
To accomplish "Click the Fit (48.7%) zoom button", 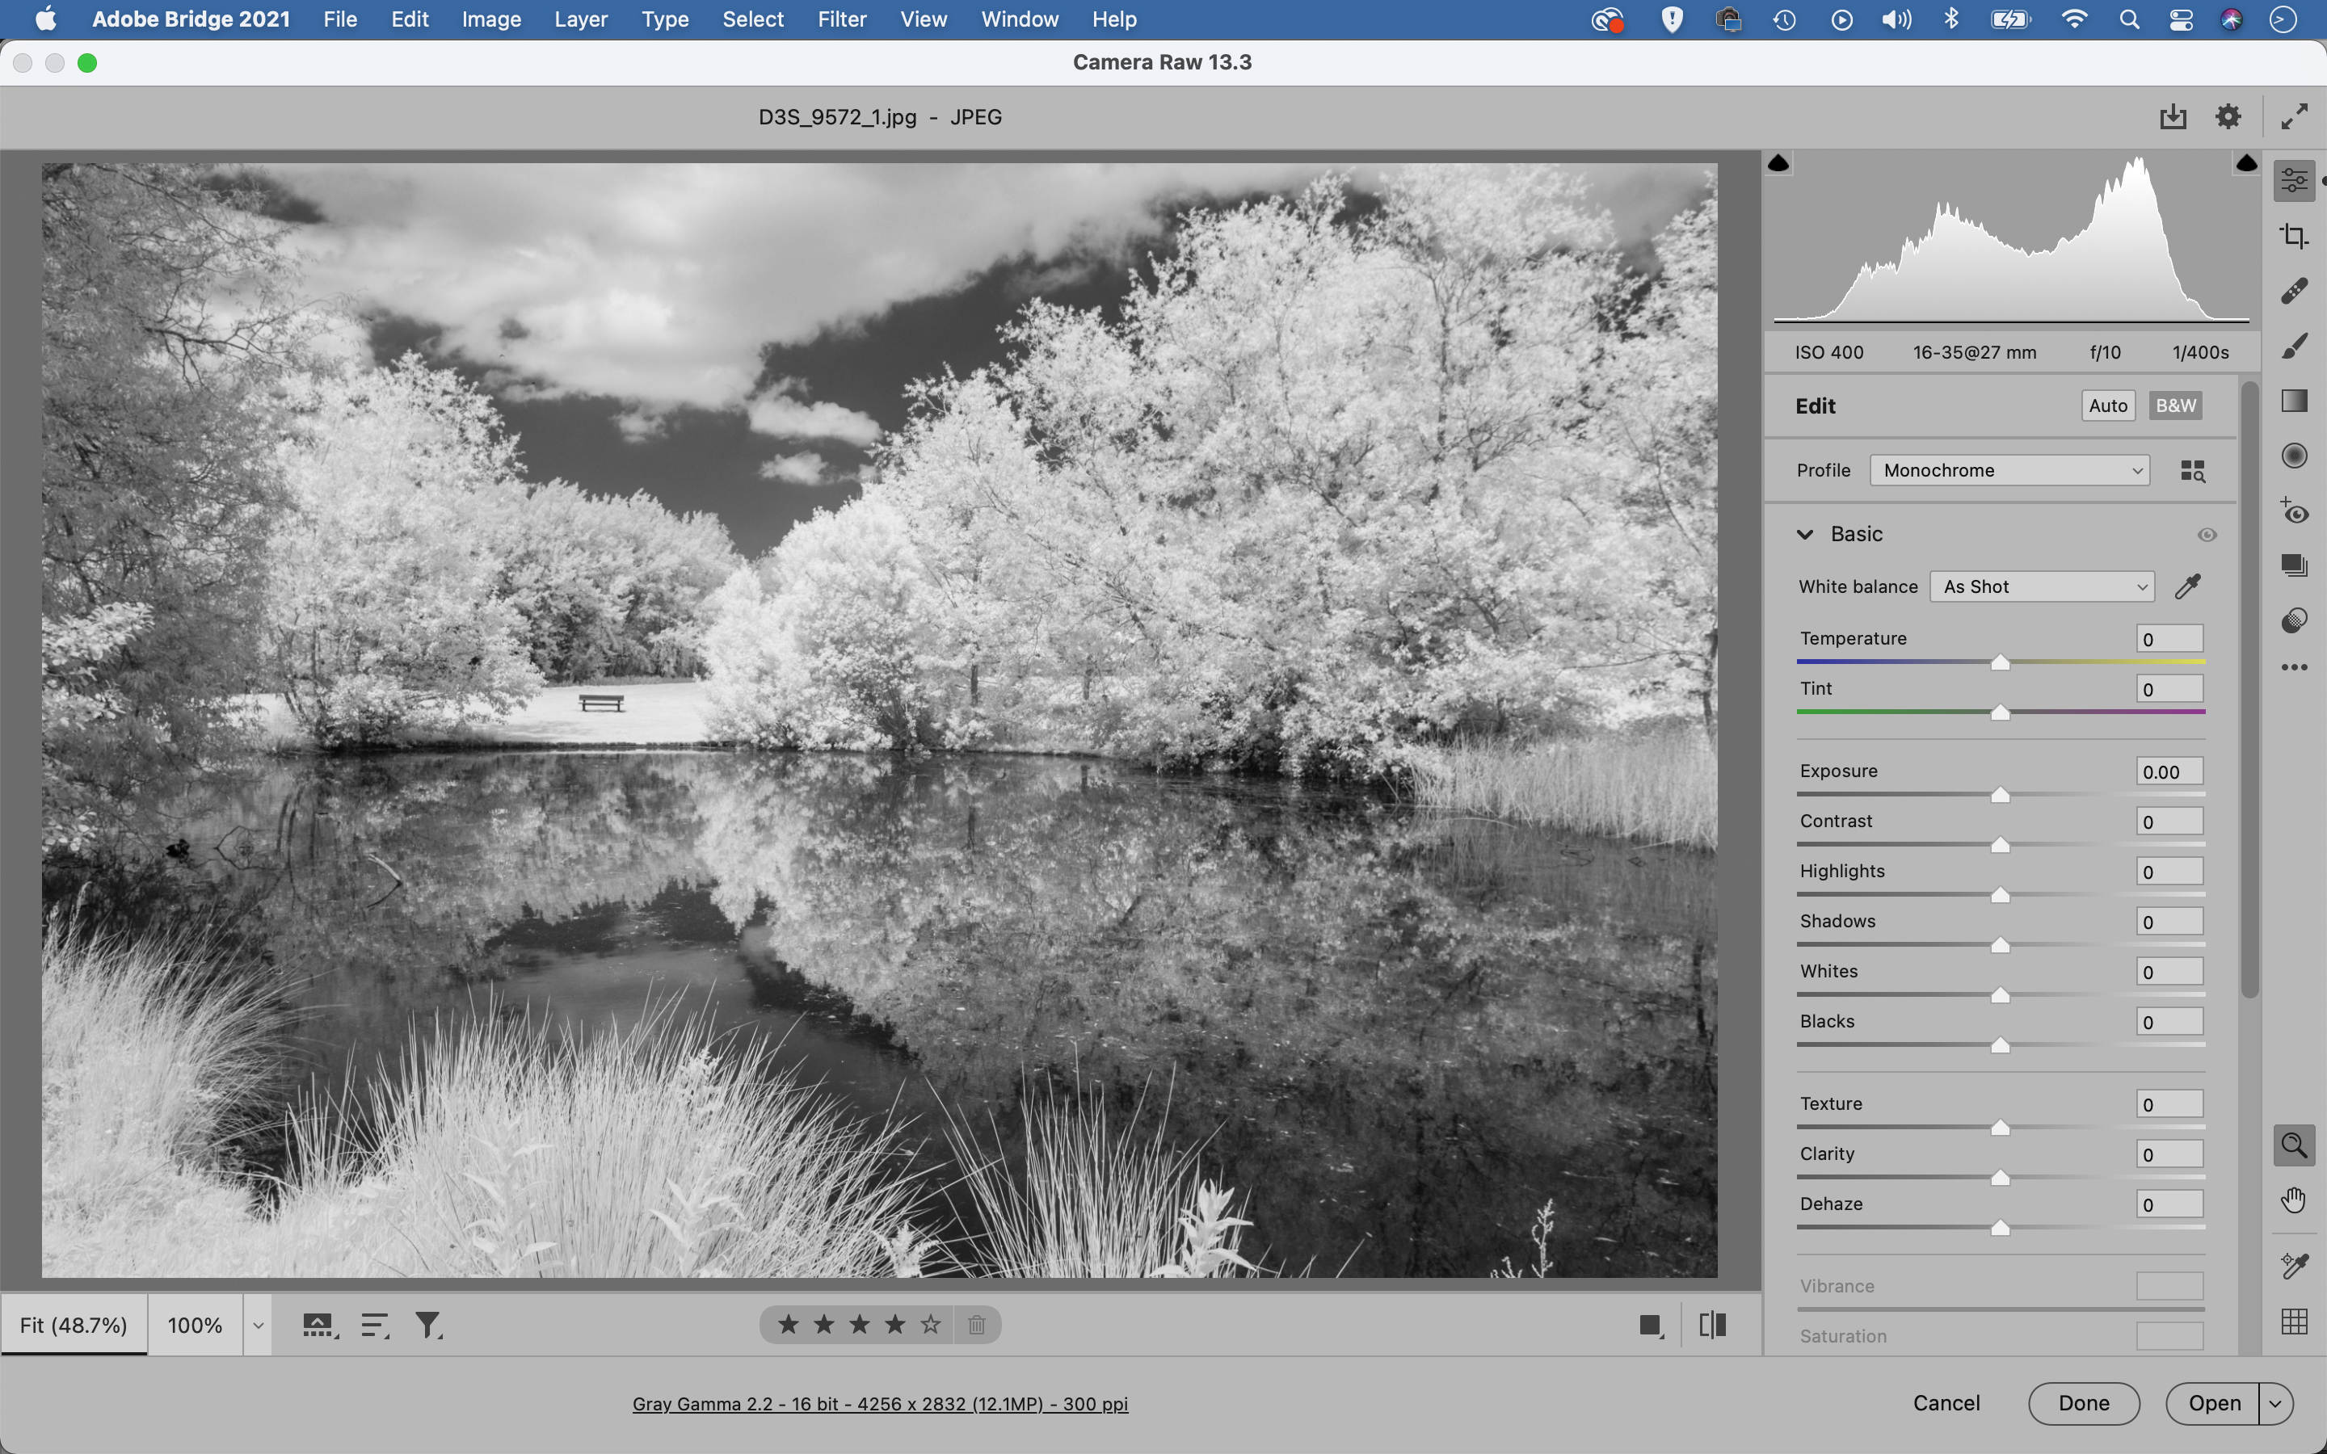I will [x=74, y=1325].
